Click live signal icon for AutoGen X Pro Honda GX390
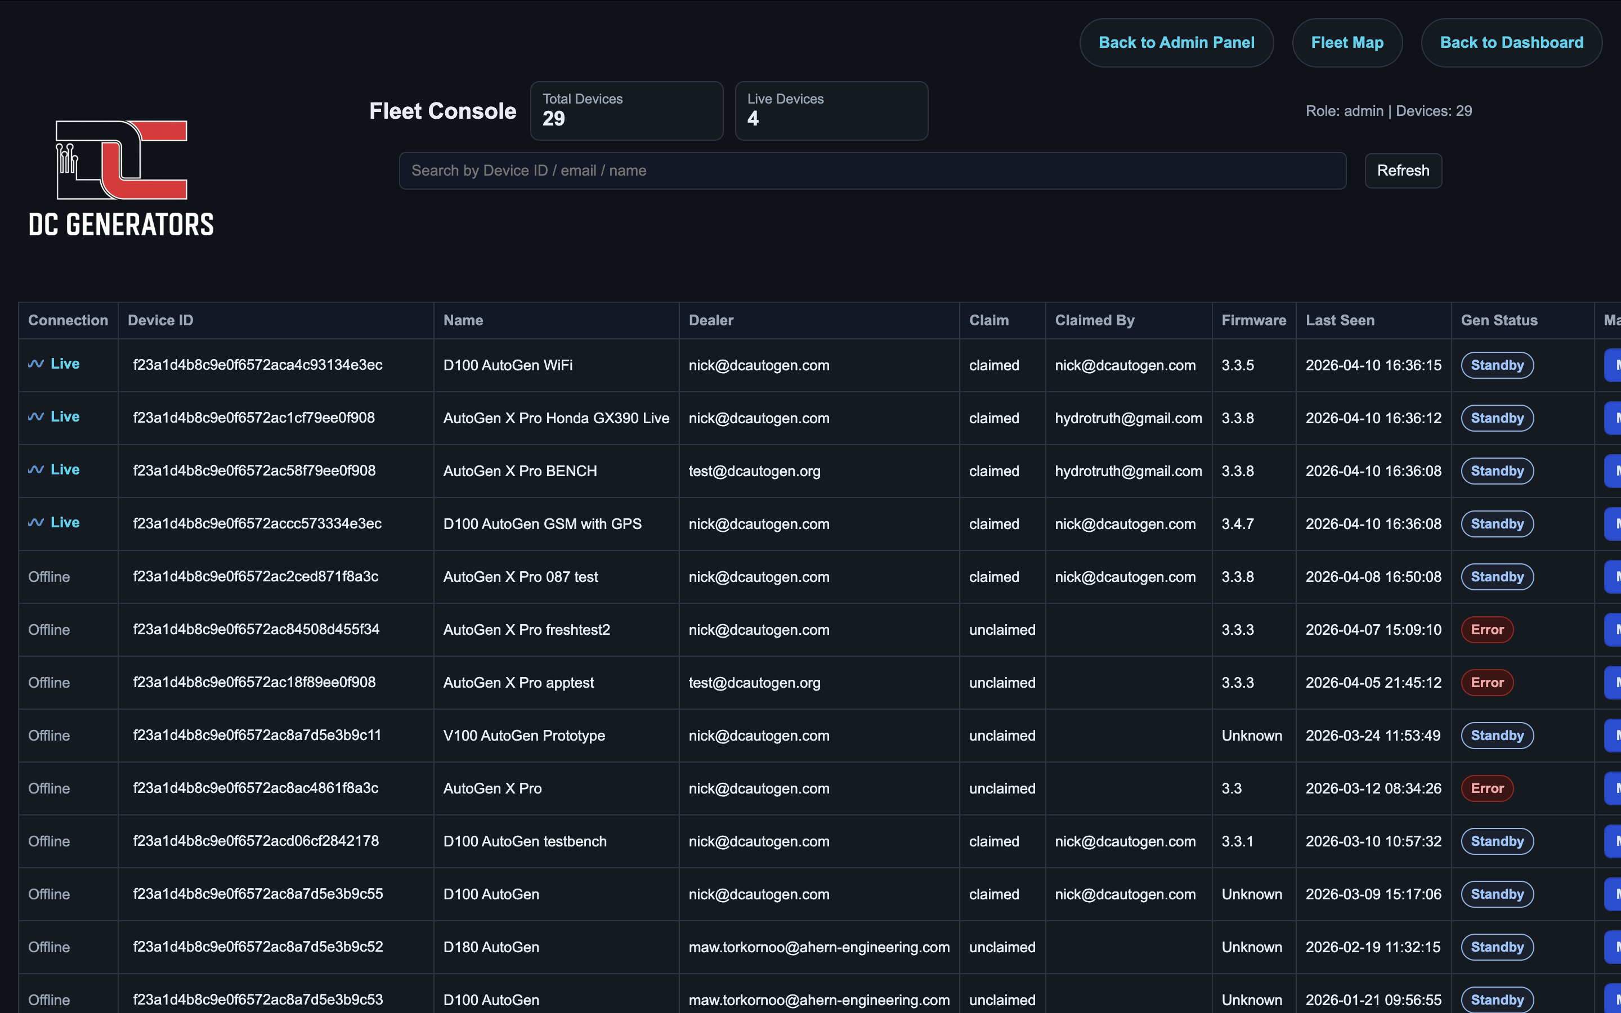Screen dimensions: 1621x1013 (x=36, y=416)
